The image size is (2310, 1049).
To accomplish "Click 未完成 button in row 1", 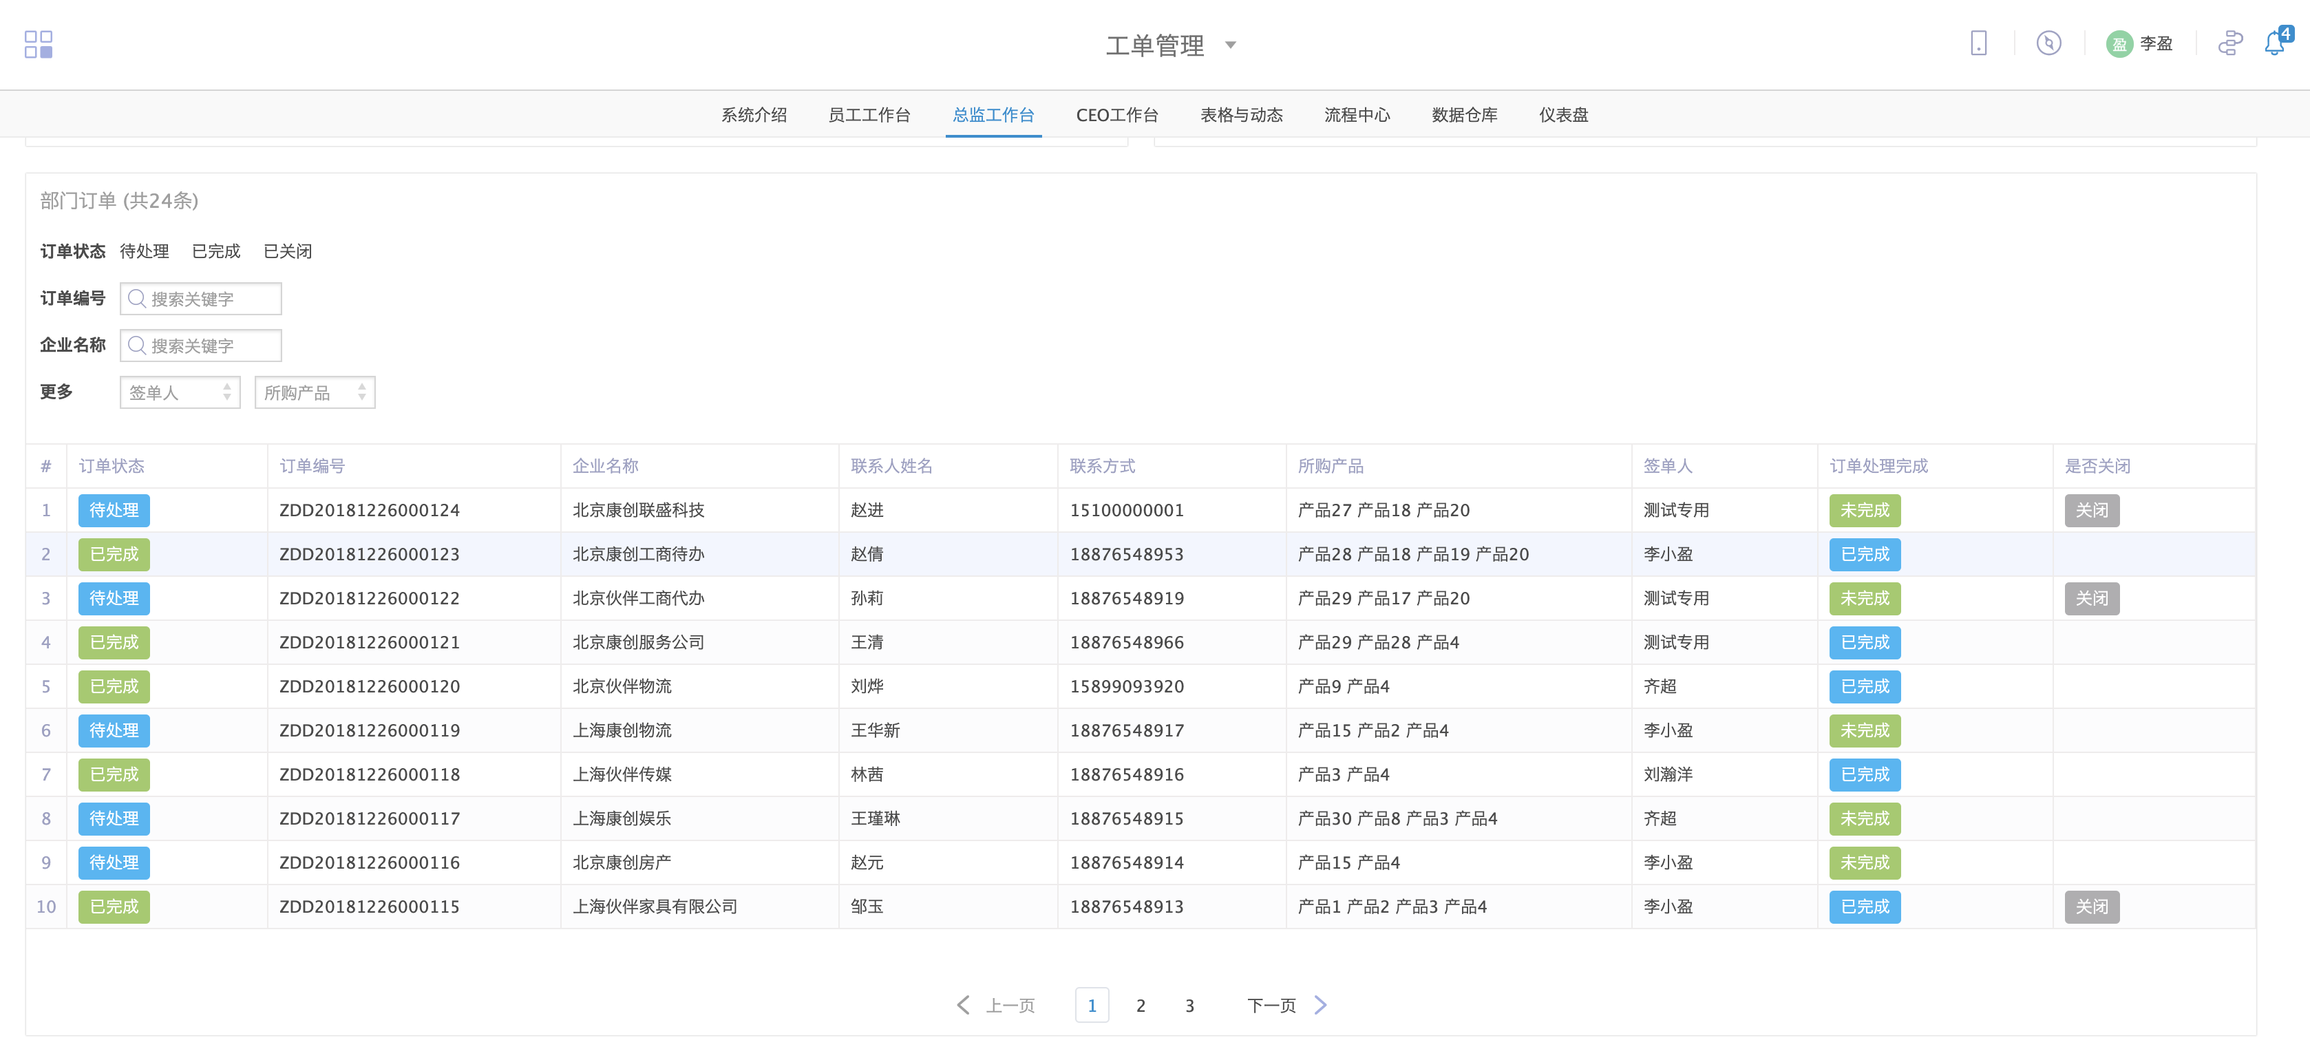I will click(1865, 510).
